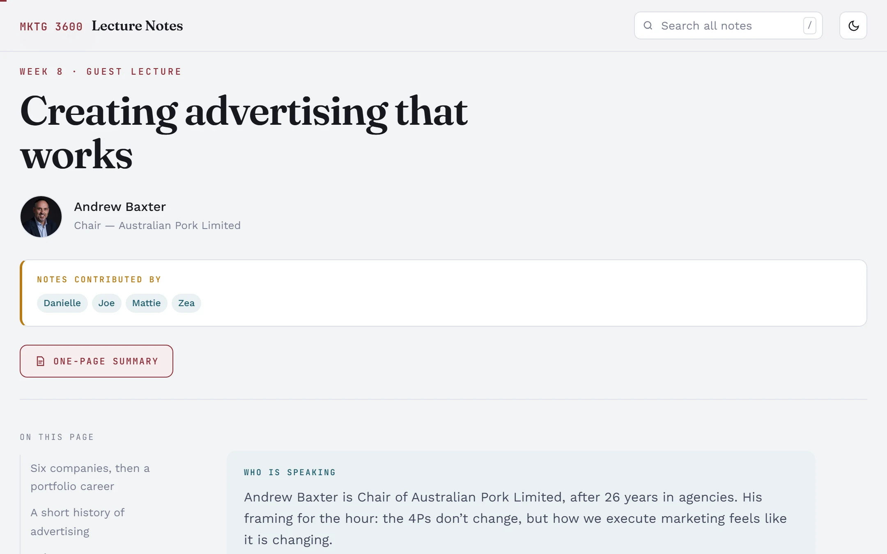Click the Andrew Baxter speaker name
This screenshot has height=554, width=887.
[120, 206]
